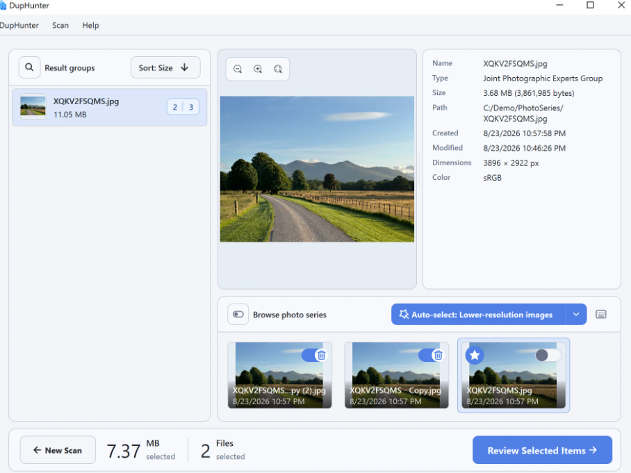
Task: Click the keyboard shortcuts icon
Action: pyautogui.click(x=601, y=315)
